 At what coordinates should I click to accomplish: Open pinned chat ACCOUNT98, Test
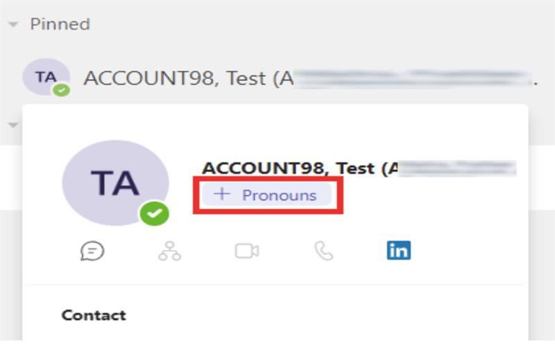280,78
